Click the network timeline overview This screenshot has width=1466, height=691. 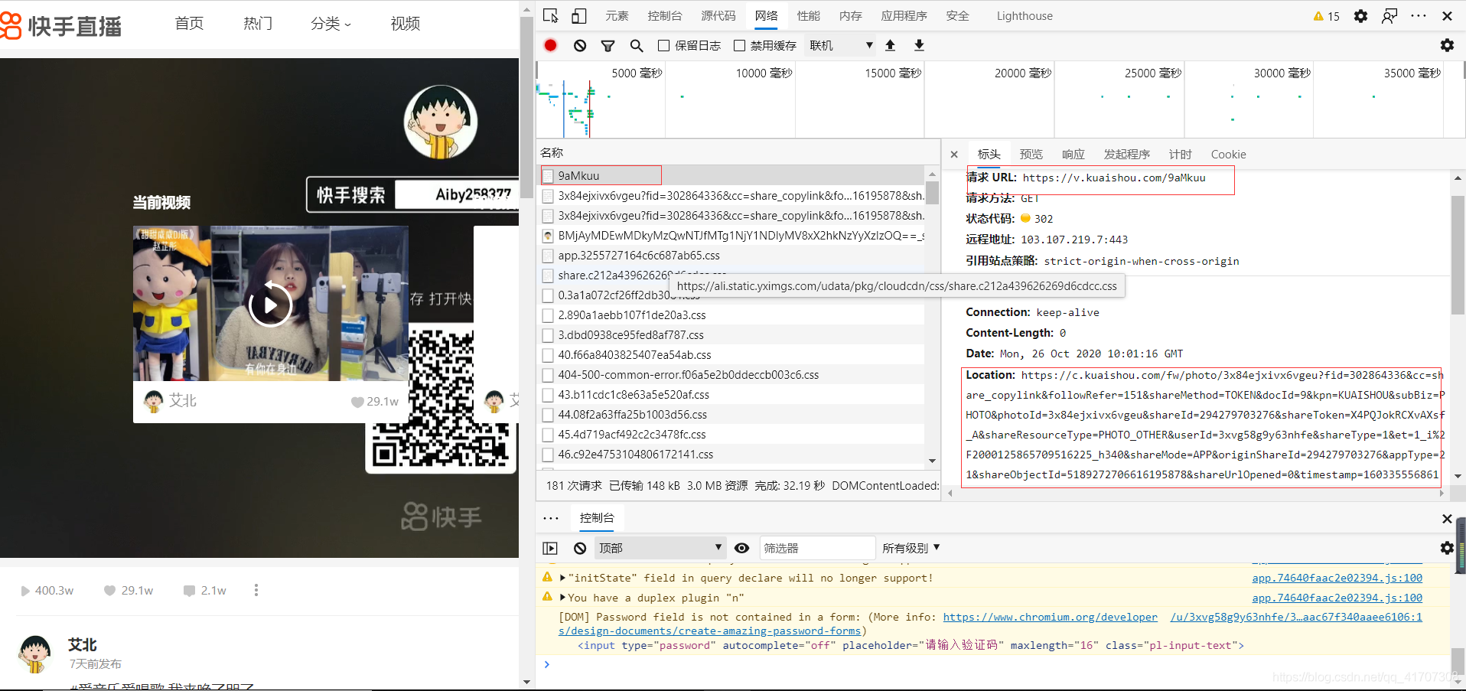pos(1001,100)
